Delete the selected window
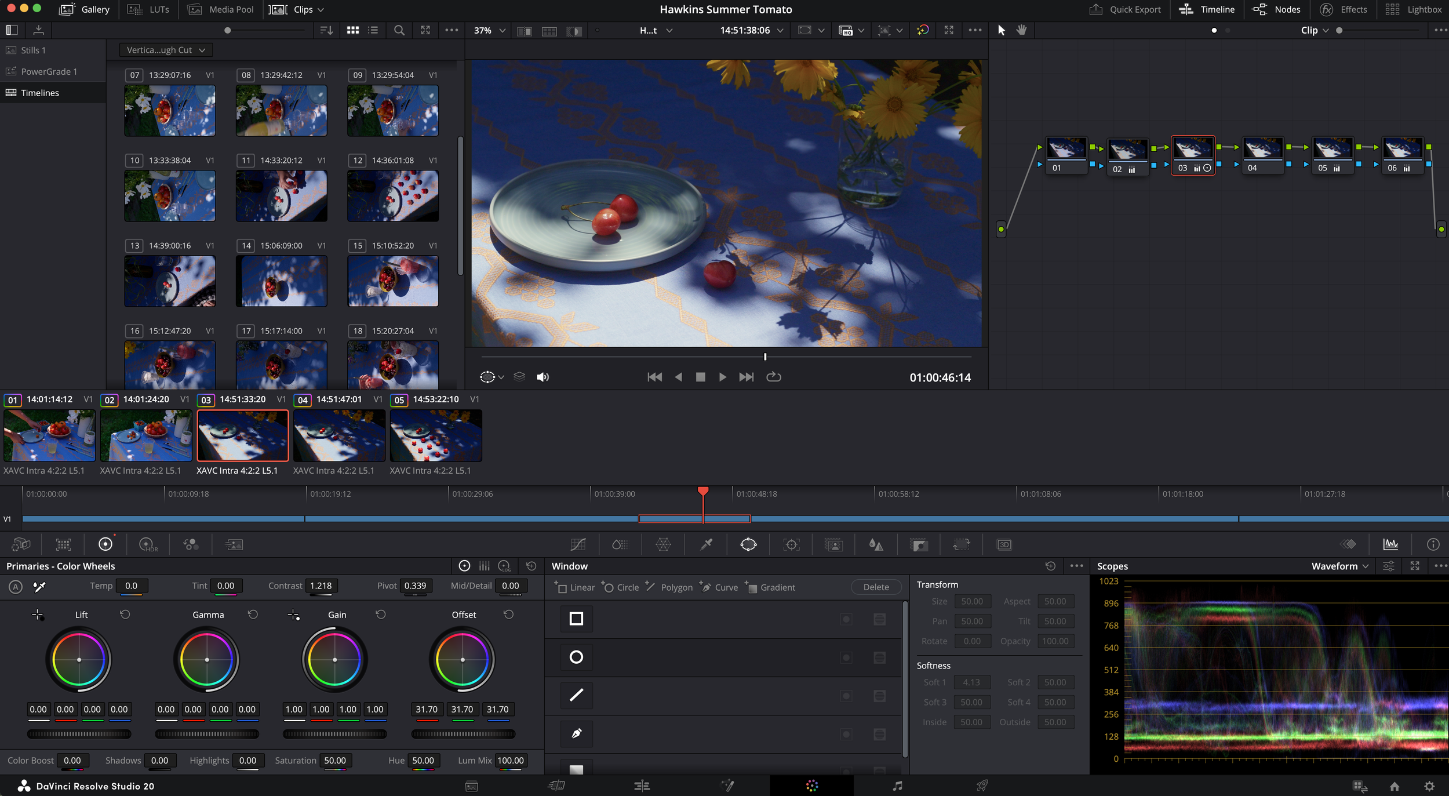Viewport: 1449px width, 796px height. (876, 587)
